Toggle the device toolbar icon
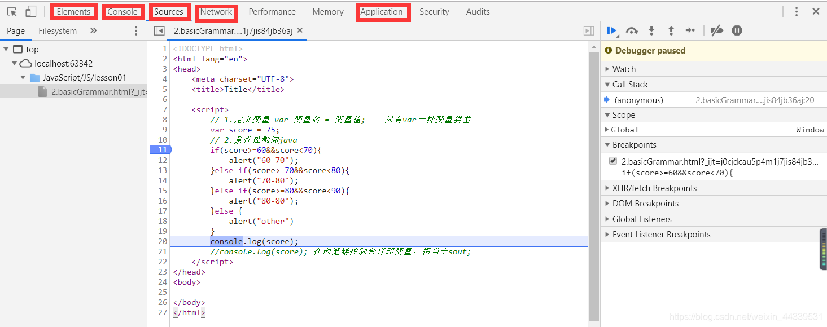The image size is (827, 327). click(31, 11)
